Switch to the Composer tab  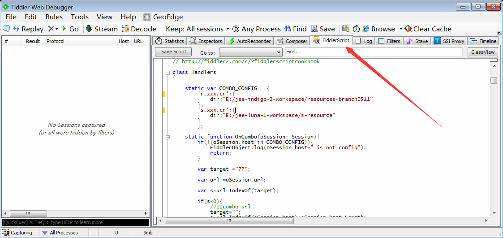pyautogui.click(x=292, y=41)
